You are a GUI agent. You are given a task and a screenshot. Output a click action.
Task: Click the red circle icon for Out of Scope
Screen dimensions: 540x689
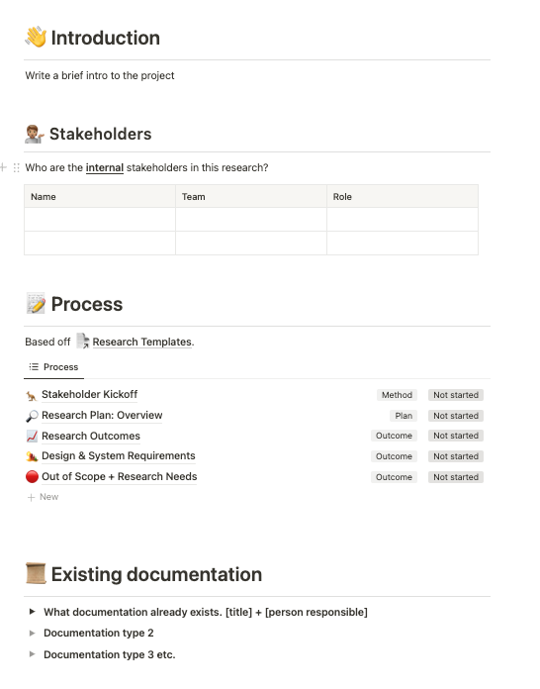point(32,477)
